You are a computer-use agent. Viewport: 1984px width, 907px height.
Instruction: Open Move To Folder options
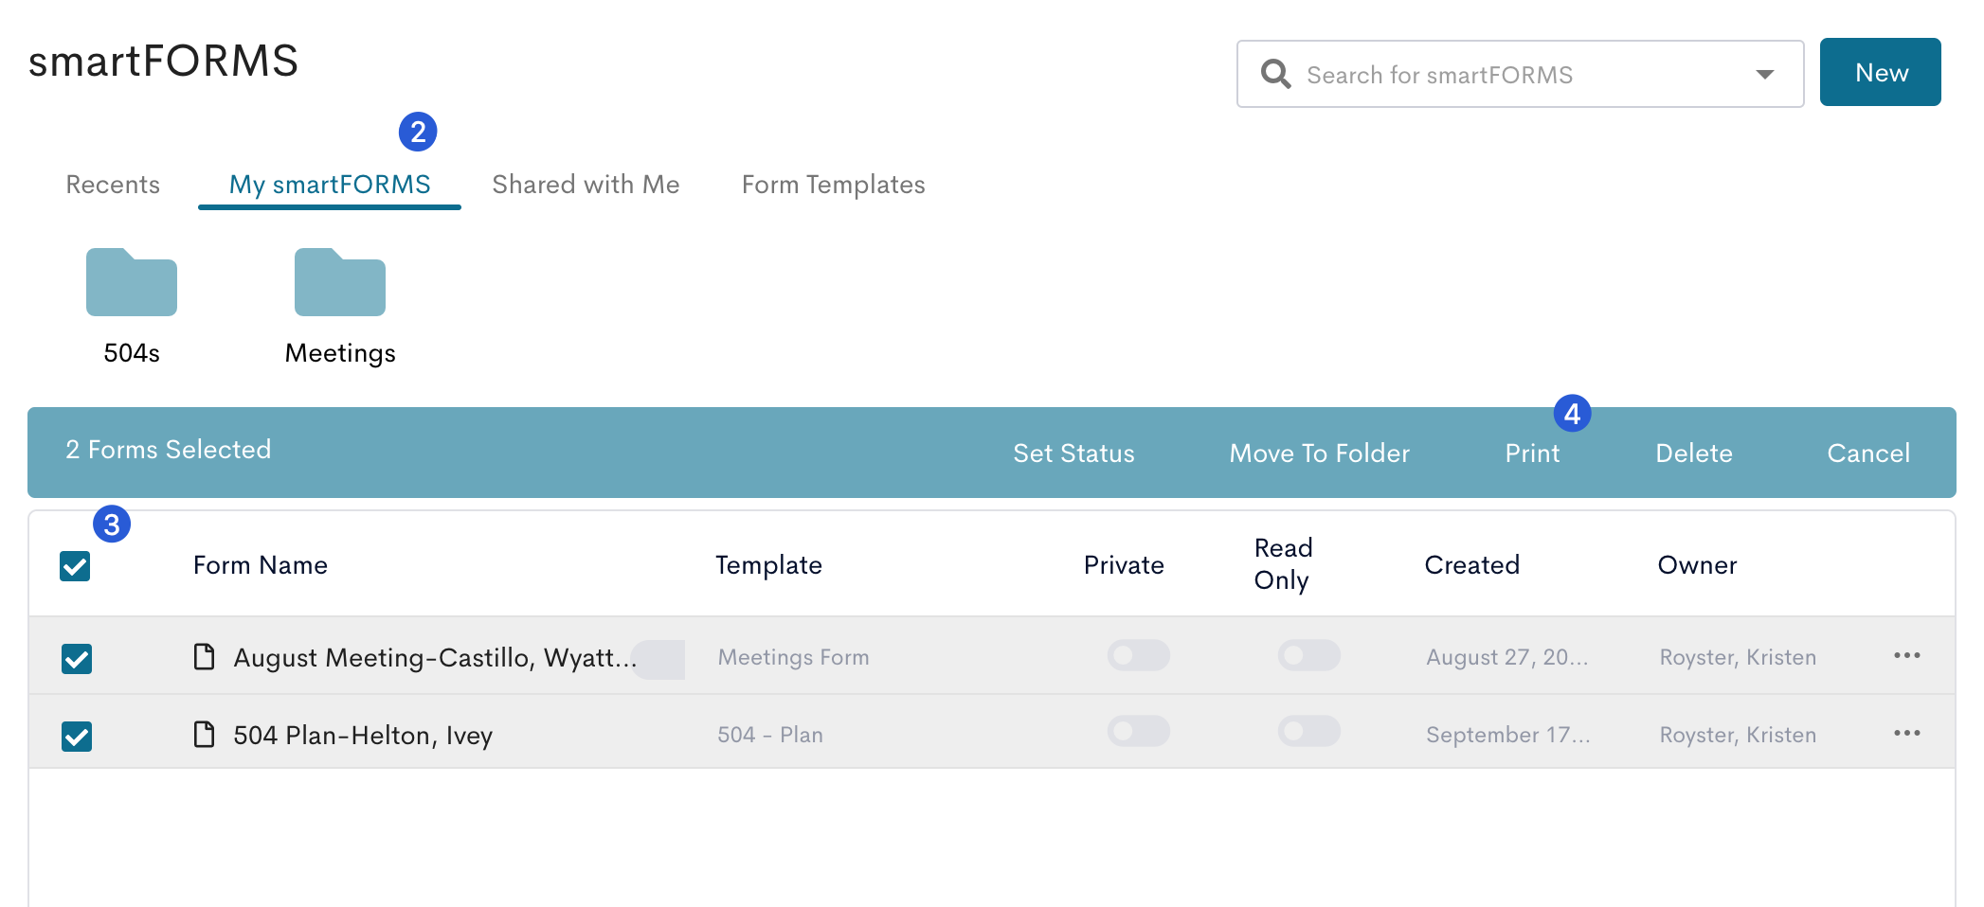click(1319, 453)
